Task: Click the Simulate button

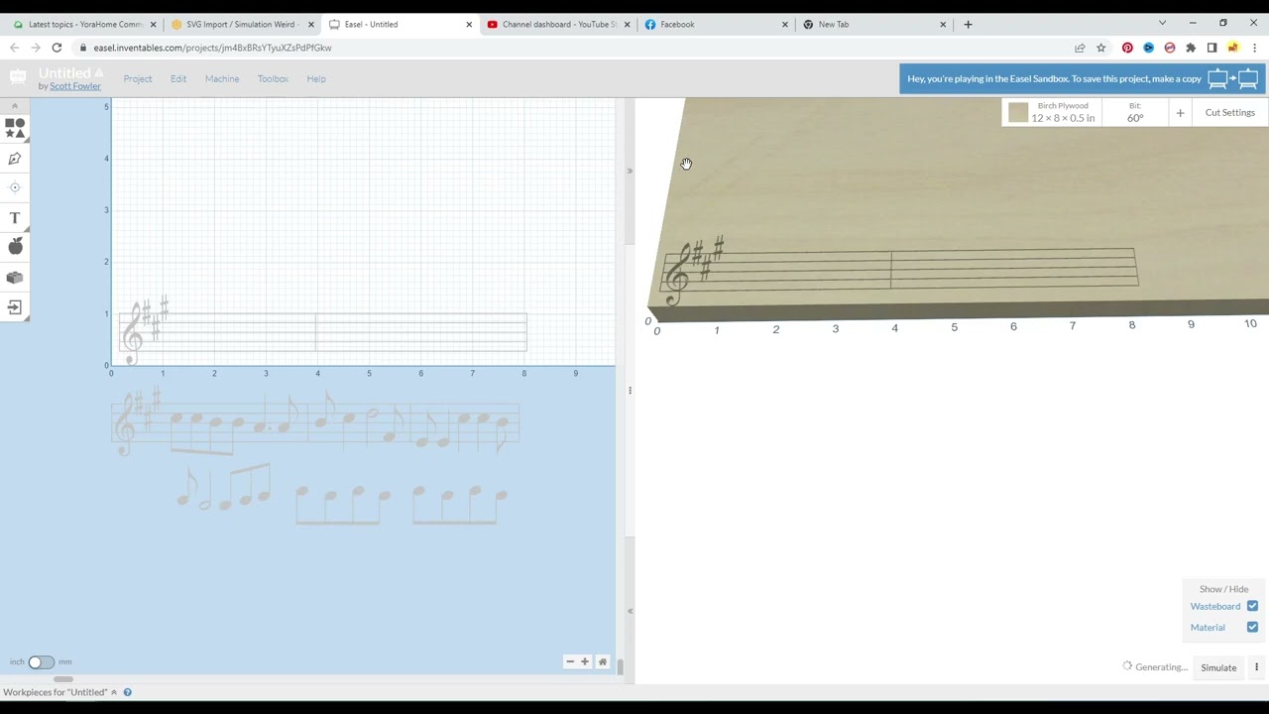Action: [1218, 667]
